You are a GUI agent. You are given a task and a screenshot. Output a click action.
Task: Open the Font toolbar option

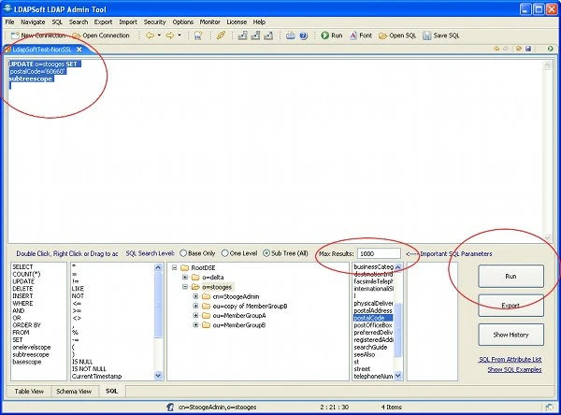point(361,36)
